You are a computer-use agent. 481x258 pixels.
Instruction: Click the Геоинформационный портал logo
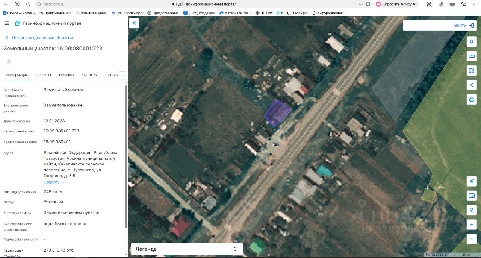click(x=48, y=23)
